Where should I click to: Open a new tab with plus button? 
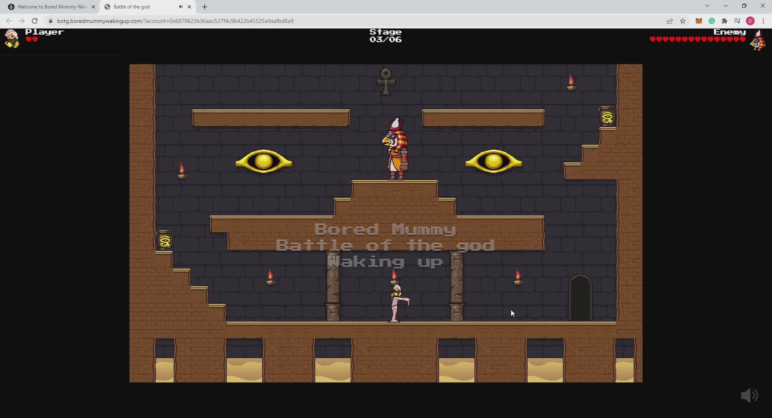click(205, 7)
